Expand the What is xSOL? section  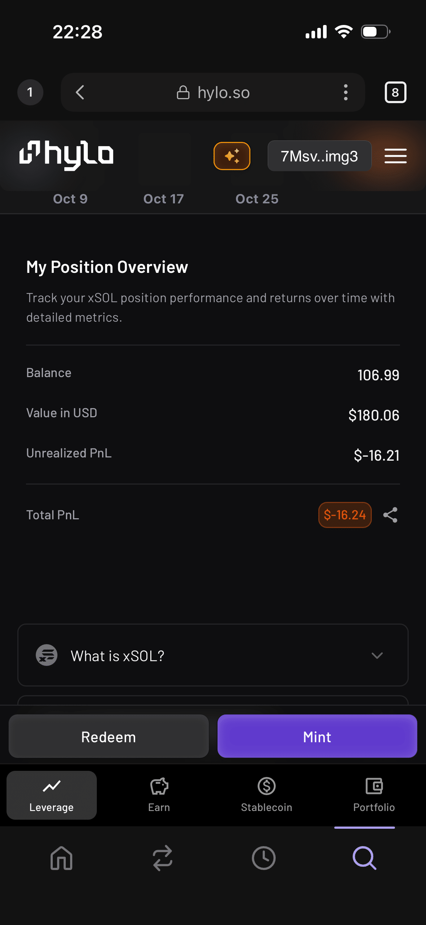117,656
